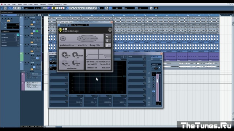
Task: Select the Zoom magnifier tool
Action: [x=80, y=8]
